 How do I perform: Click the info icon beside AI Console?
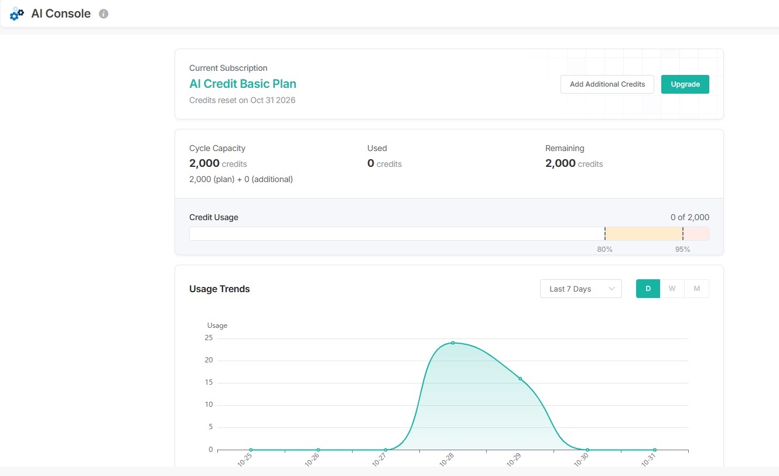click(x=104, y=14)
